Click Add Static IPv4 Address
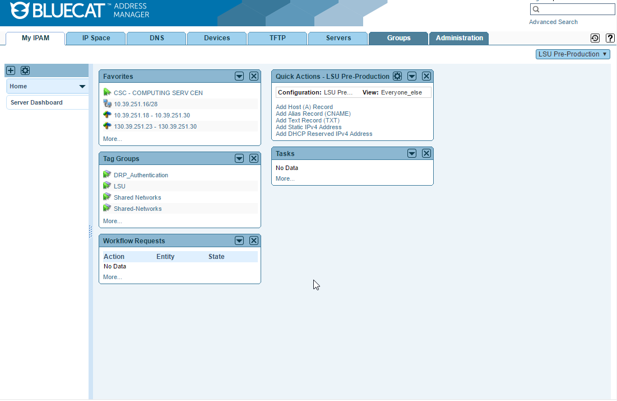 point(308,127)
